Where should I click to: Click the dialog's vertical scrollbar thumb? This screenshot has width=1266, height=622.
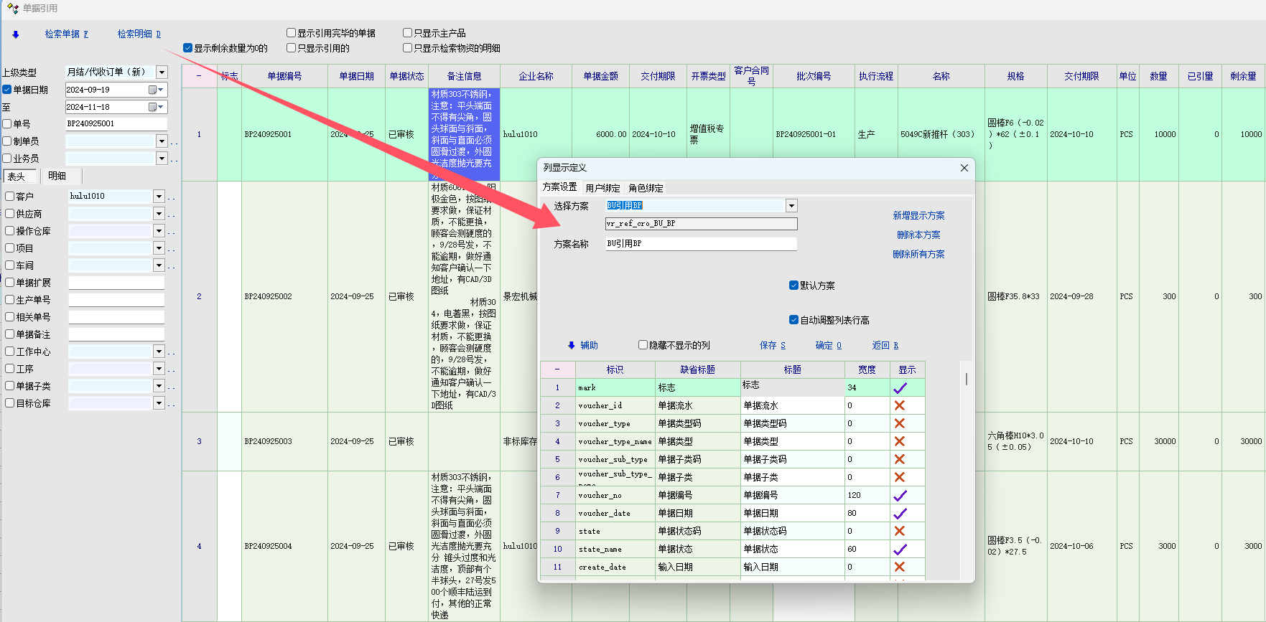[x=967, y=379]
